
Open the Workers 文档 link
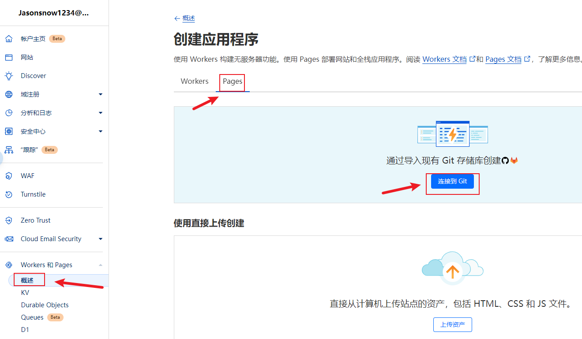tap(444, 59)
